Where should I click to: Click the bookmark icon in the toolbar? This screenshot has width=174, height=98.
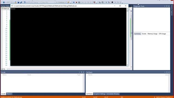112,2
